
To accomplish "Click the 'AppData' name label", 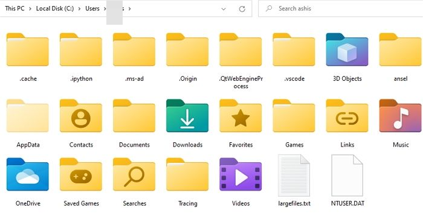I will click(28, 145).
